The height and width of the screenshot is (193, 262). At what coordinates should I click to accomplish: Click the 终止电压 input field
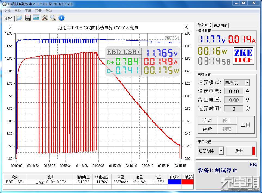[x=234, y=100]
